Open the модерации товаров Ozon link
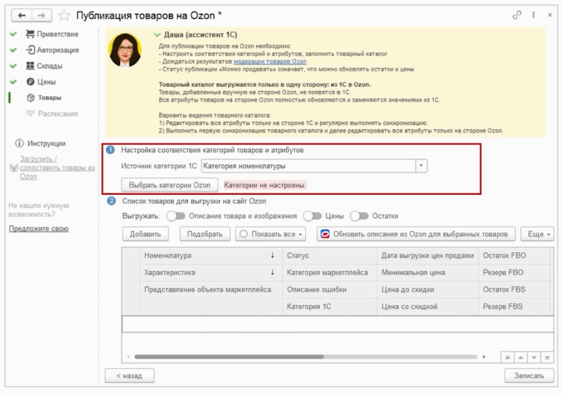This screenshot has height=394, width=562. (x=270, y=62)
